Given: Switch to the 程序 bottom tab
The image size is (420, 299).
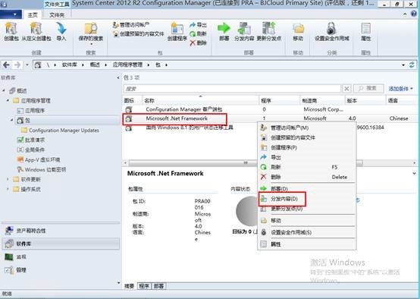Looking at the screenshot, I should 144,286.
